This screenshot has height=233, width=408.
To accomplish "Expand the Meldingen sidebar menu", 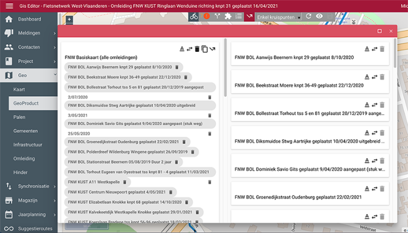I will tap(28, 33).
